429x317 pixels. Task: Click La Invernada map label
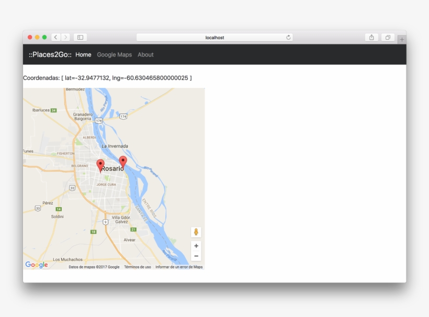[115, 146]
